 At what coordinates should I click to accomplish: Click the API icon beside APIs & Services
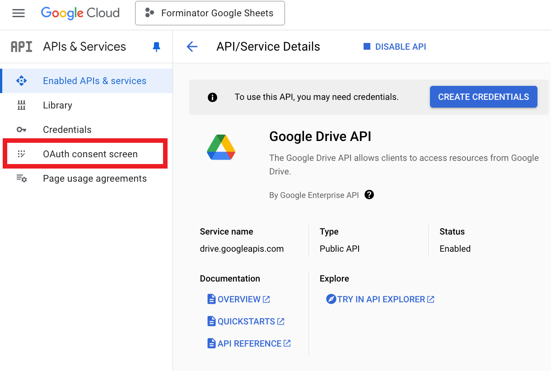(x=21, y=47)
